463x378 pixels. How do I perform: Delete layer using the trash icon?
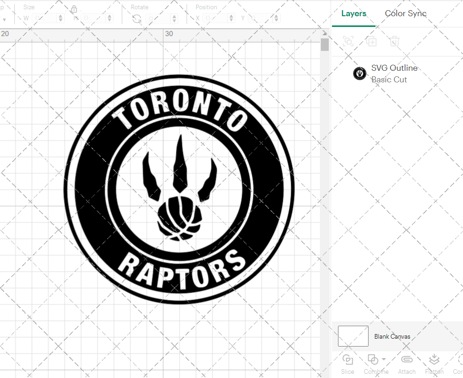pos(394,41)
